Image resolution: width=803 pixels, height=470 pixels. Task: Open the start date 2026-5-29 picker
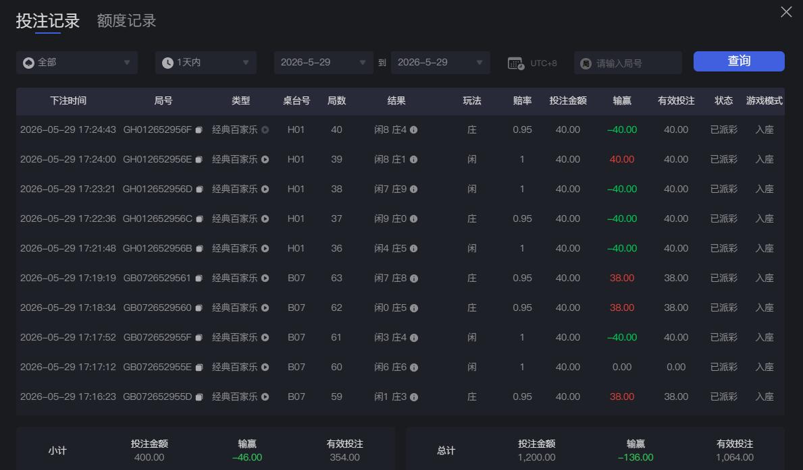323,63
